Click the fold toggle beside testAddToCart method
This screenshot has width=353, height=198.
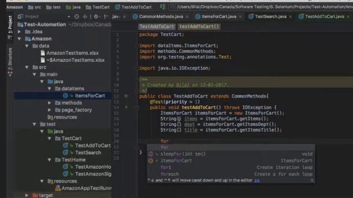pyautogui.click(x=137, y=108)
